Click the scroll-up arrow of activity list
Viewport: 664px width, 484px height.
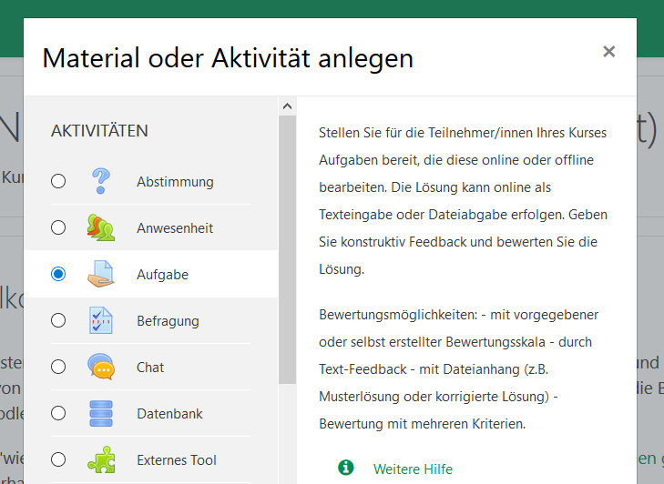[287, 106]
